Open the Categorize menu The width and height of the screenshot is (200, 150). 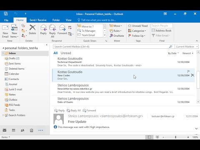(x=137, y=31)
